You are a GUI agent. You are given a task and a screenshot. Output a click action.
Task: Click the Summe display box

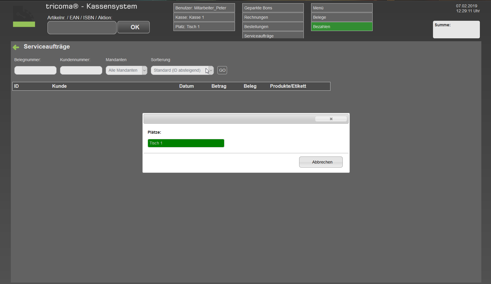[456, 30]
